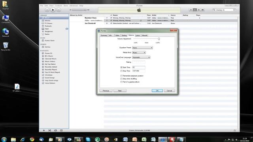Switch to the Video tab
This screenshot has width=253, height=142.
tap(117, 35)
